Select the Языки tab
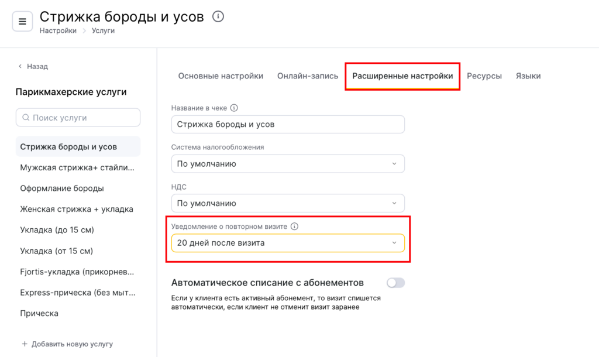Screen dimensions: 599x357 (x=528, y=76)
